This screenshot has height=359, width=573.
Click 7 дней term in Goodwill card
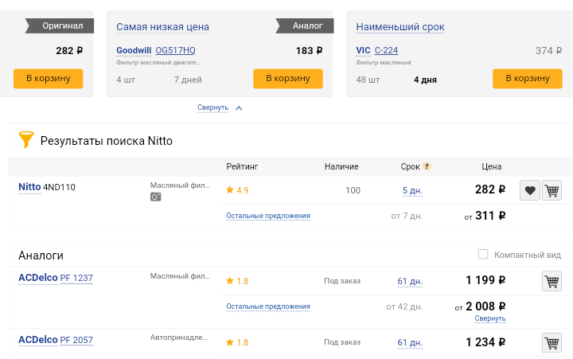pyautogui.click(x=188, y=80)
